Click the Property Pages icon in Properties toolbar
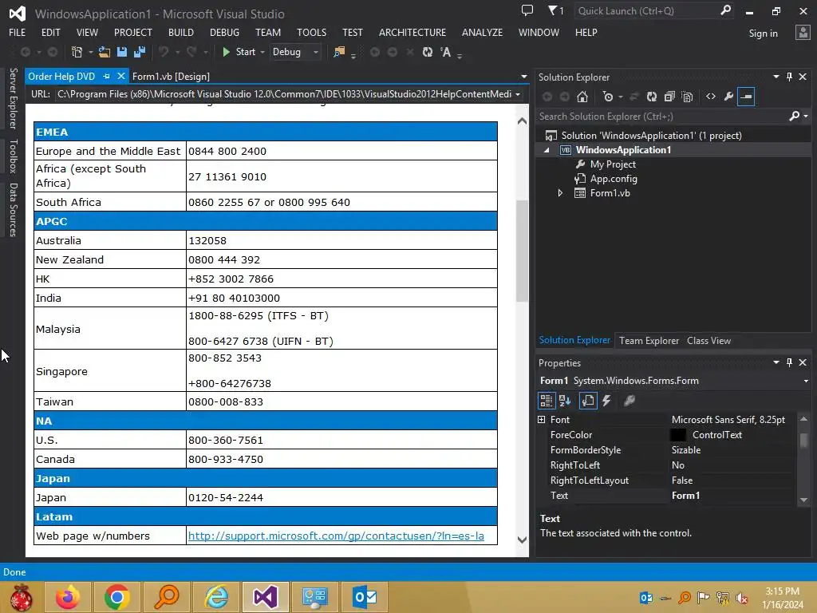817x613 pixels. [630, 401]
